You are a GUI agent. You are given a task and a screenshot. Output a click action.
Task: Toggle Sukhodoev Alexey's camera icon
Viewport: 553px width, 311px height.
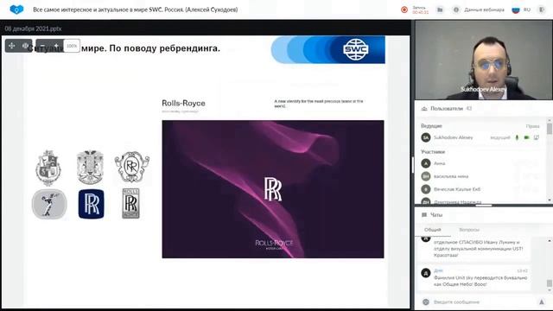click(x=526, y=137)
